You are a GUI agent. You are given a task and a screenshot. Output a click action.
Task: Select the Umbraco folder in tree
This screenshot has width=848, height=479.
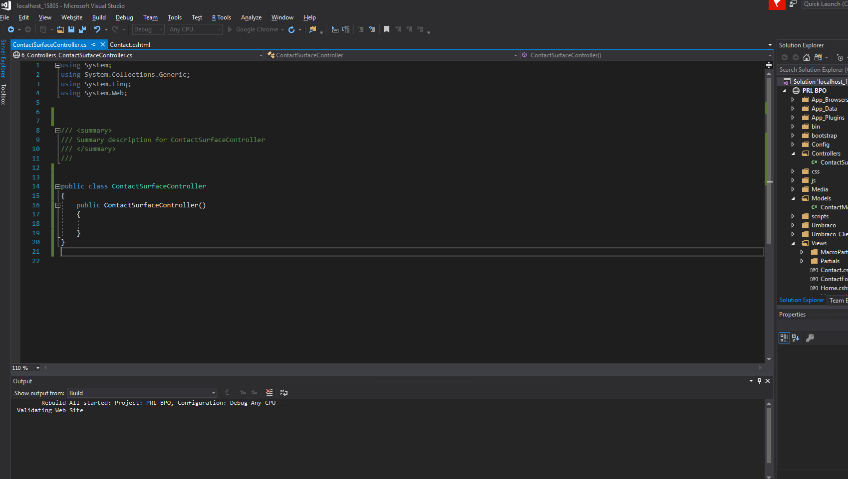tap(823, 225)
